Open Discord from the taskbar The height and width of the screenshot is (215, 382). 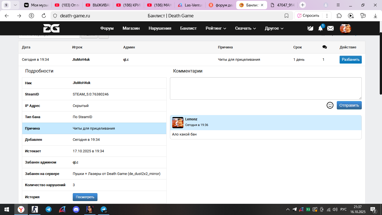pos(76,209)
